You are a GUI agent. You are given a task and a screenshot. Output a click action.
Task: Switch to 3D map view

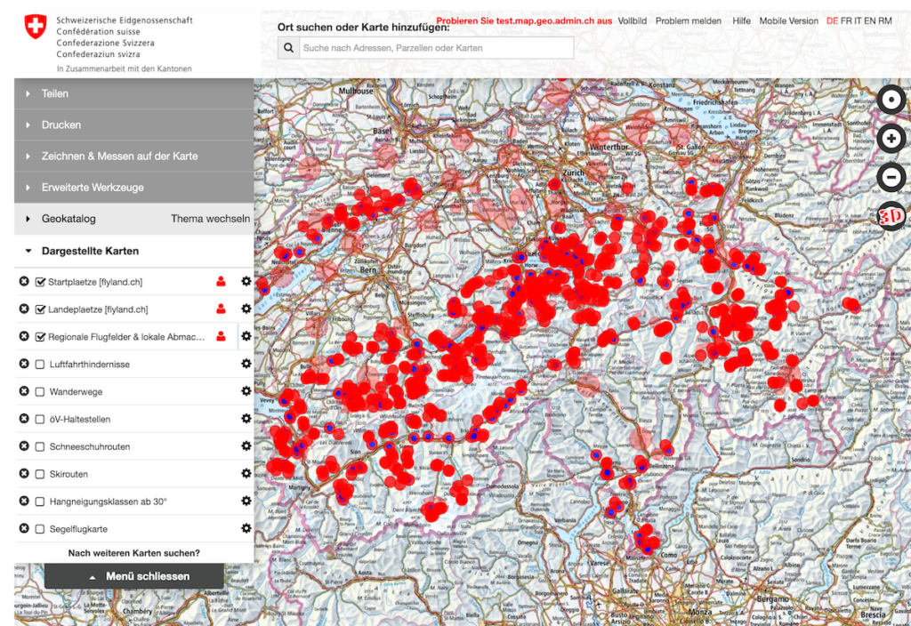pos(891,216)
